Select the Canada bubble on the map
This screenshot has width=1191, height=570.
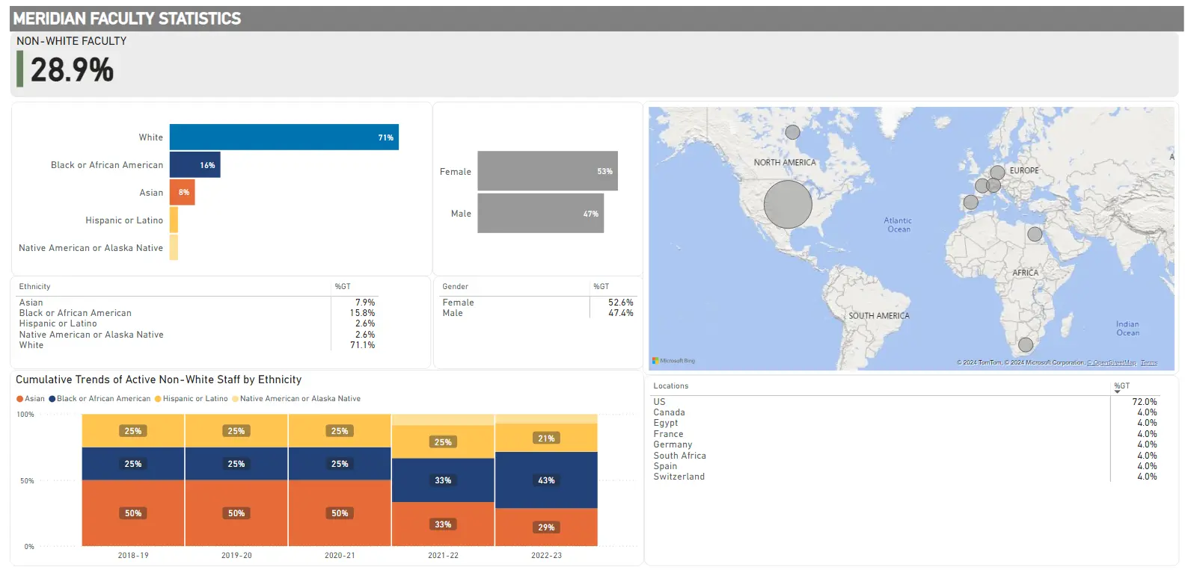click(792, 132)
